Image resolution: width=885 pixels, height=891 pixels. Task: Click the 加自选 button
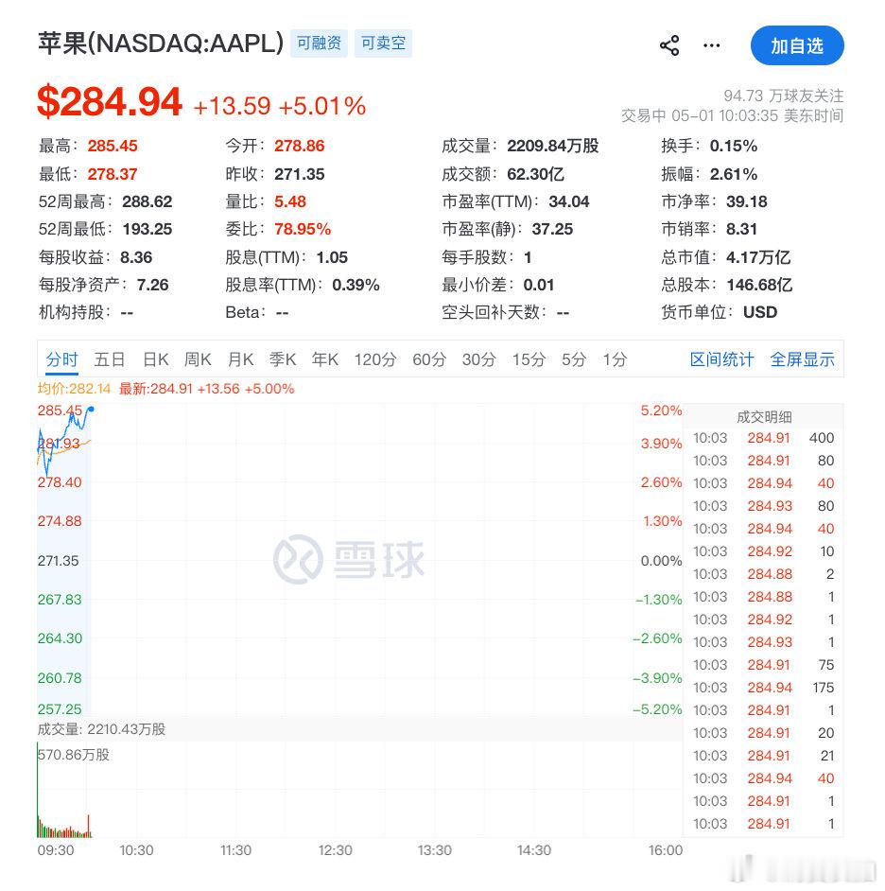(797, 45)
